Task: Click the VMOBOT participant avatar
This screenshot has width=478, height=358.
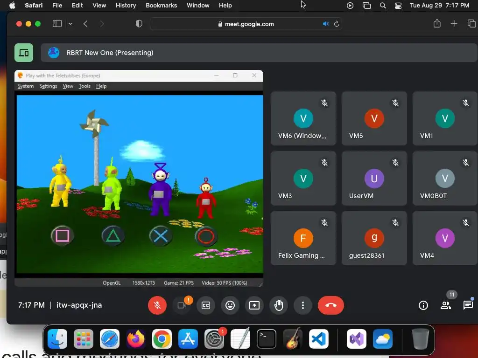Action: [445, 179]
